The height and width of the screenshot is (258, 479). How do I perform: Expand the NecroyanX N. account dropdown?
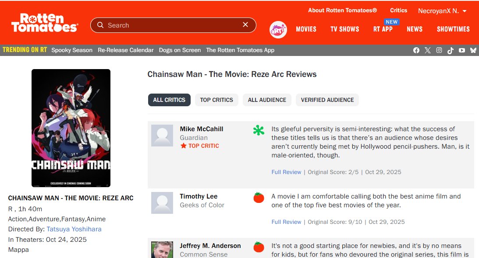442,11
